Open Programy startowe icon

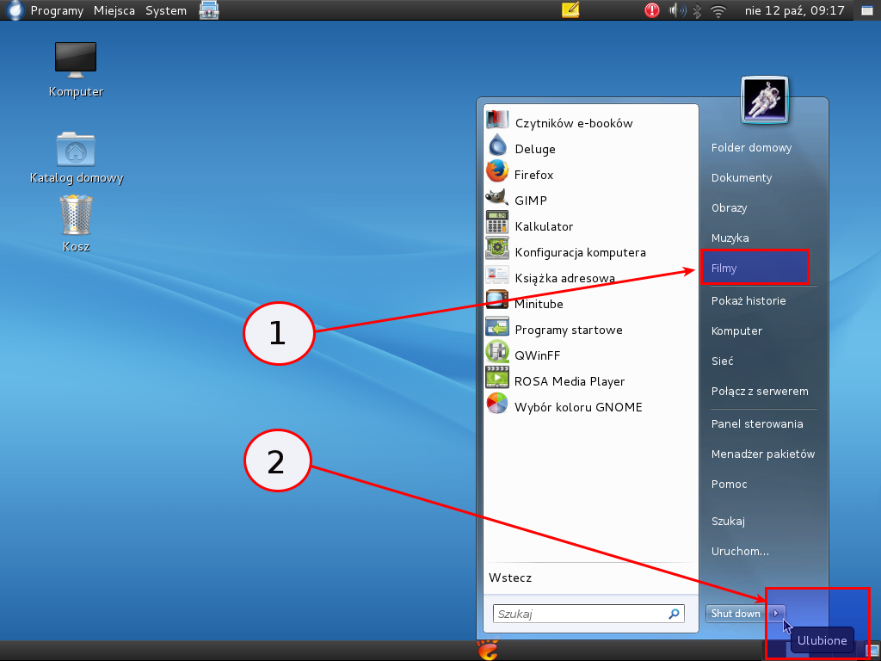[x=497, y=327]
